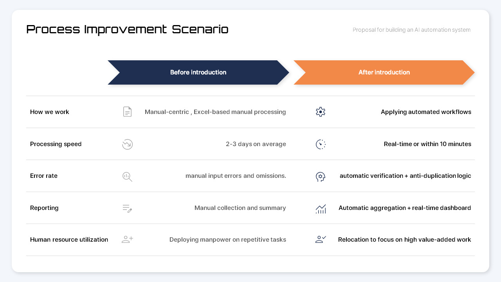Viewport: 501px width, 282px height.
Task: Click the edit list icon in Reporting row
Action: pos(127,208)
